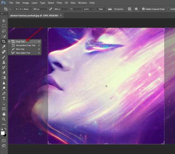Swap width and height values

point(51,9)
